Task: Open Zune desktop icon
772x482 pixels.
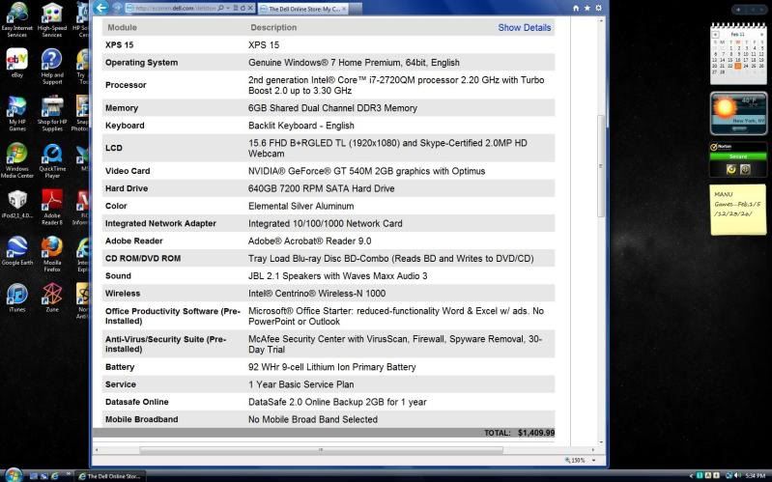Action: [x=52, y=298]
